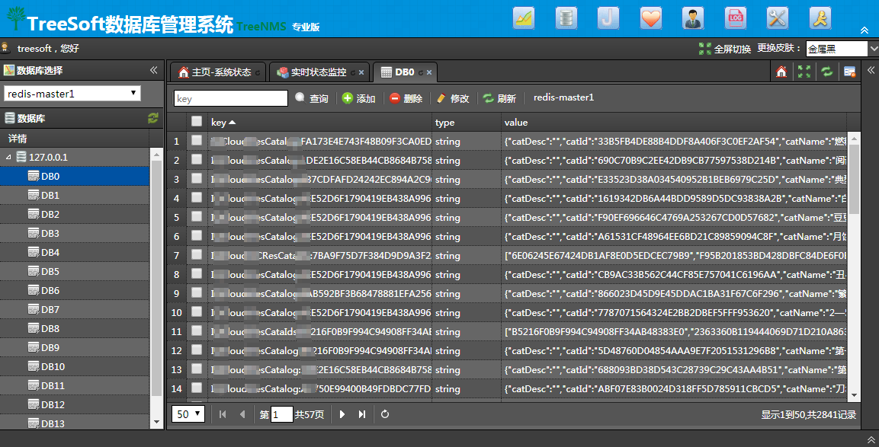Close the DB0 tab
Viewport: 879px width, 447px height.
[429, 73]
